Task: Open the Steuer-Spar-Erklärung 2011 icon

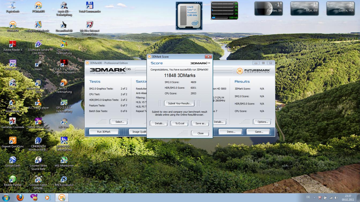Action: coord(38,86)
